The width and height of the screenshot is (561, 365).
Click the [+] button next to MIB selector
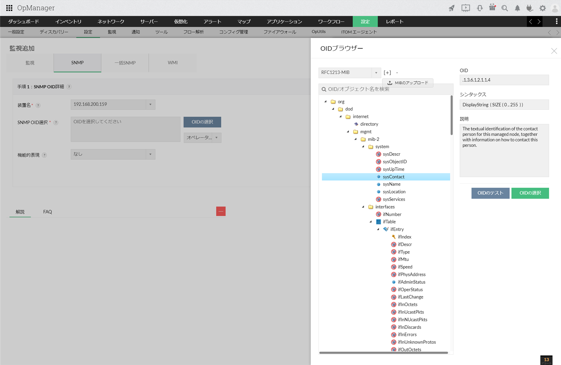tap(388, 73)
